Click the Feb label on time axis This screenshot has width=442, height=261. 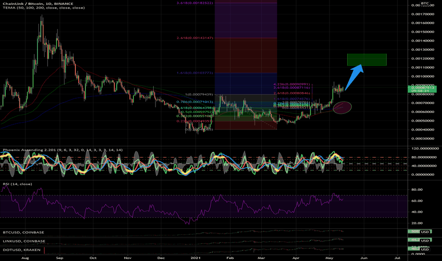coord(230,258)
